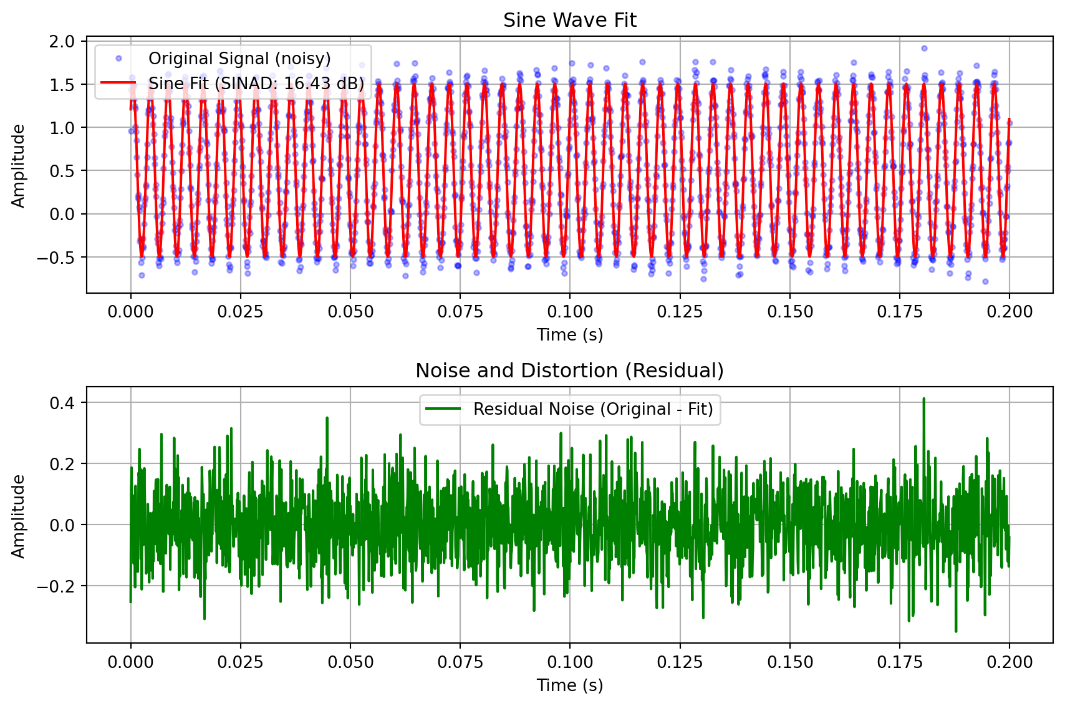The height and width of the screenshot is (706, 1065).
Task: Click the "Sine Wave Fit" plot title
Action: (x=569, y=21)
